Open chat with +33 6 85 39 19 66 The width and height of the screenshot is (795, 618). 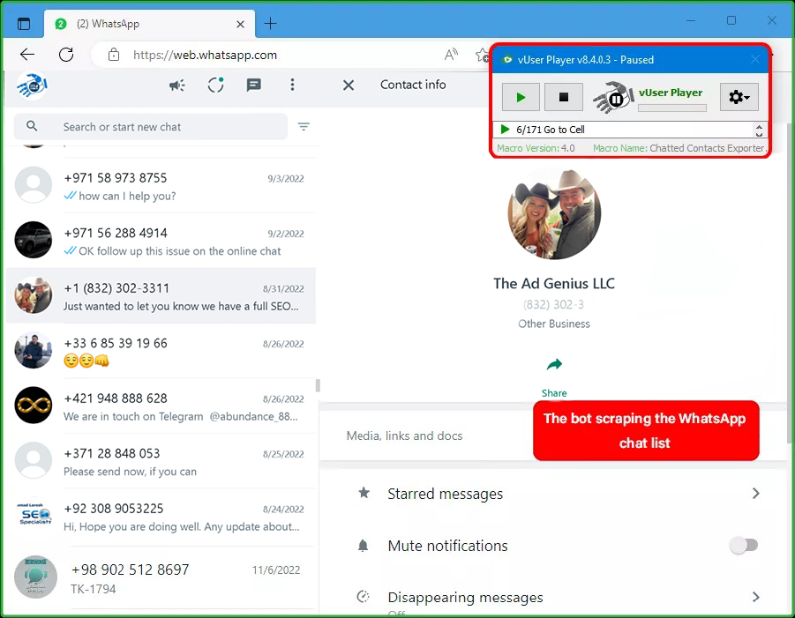pos(161,352)
